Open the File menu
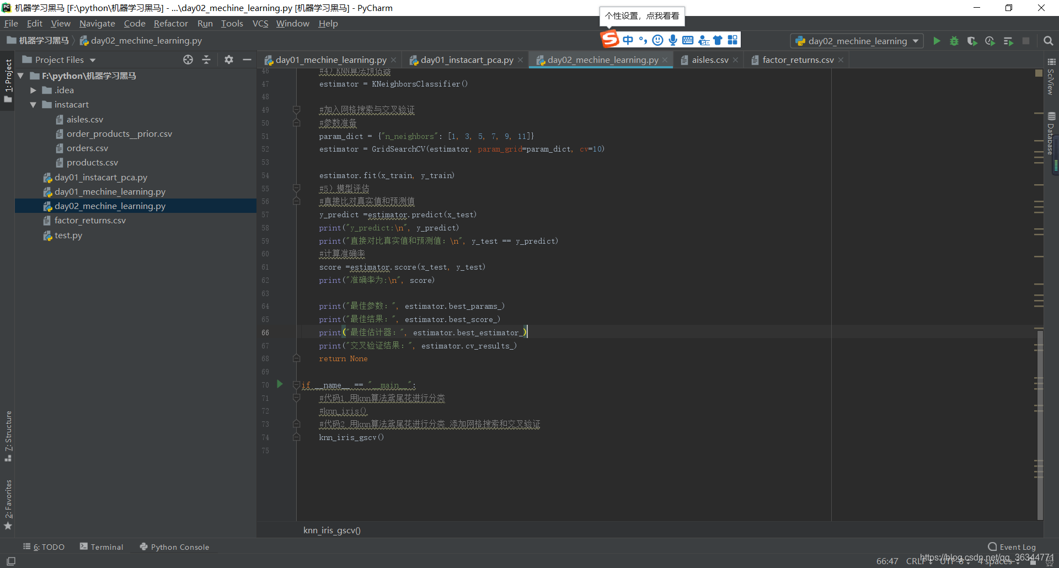This screenshot has width=1059, height=568. click(11, 23)
